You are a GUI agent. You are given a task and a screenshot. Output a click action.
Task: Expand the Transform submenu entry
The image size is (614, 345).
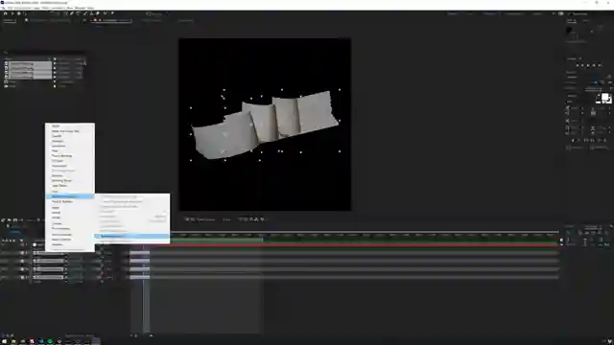click(x=70, y=146)
